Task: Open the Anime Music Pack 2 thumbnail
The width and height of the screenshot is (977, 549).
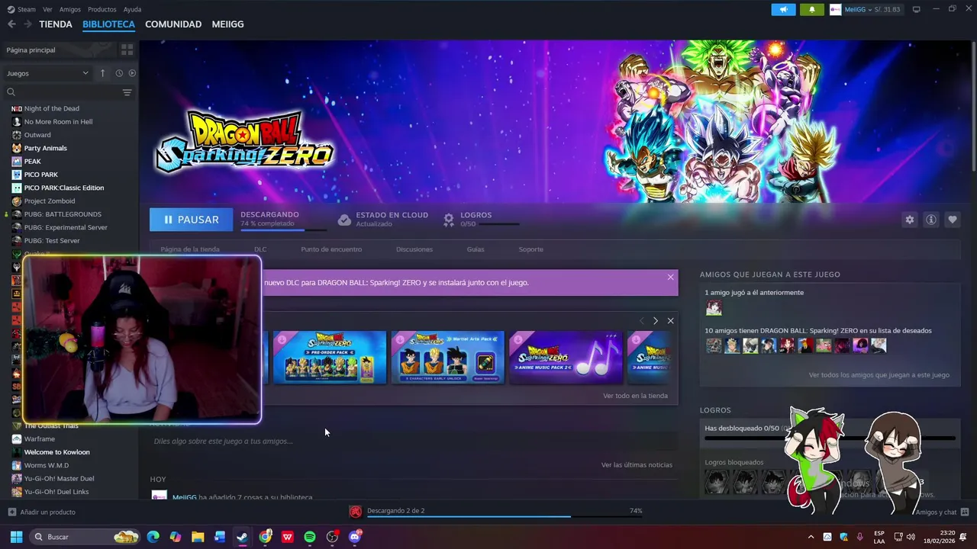Action: (566, 358)
